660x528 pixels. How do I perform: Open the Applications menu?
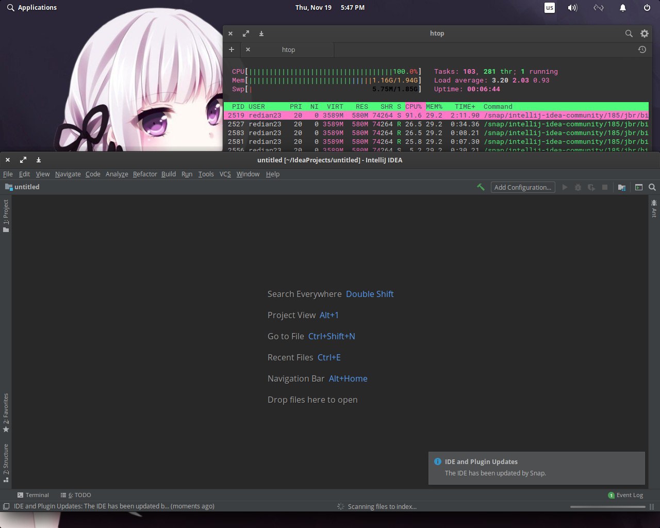pos(31,8)
